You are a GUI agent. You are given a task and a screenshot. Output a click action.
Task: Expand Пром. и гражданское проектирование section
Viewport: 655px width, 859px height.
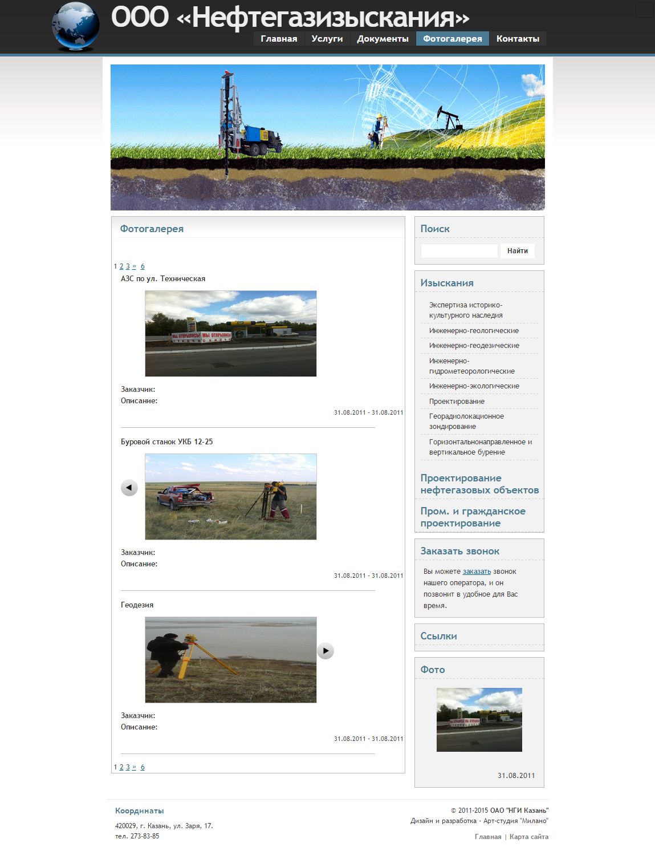pyautogui.click(x=473, y=517)
